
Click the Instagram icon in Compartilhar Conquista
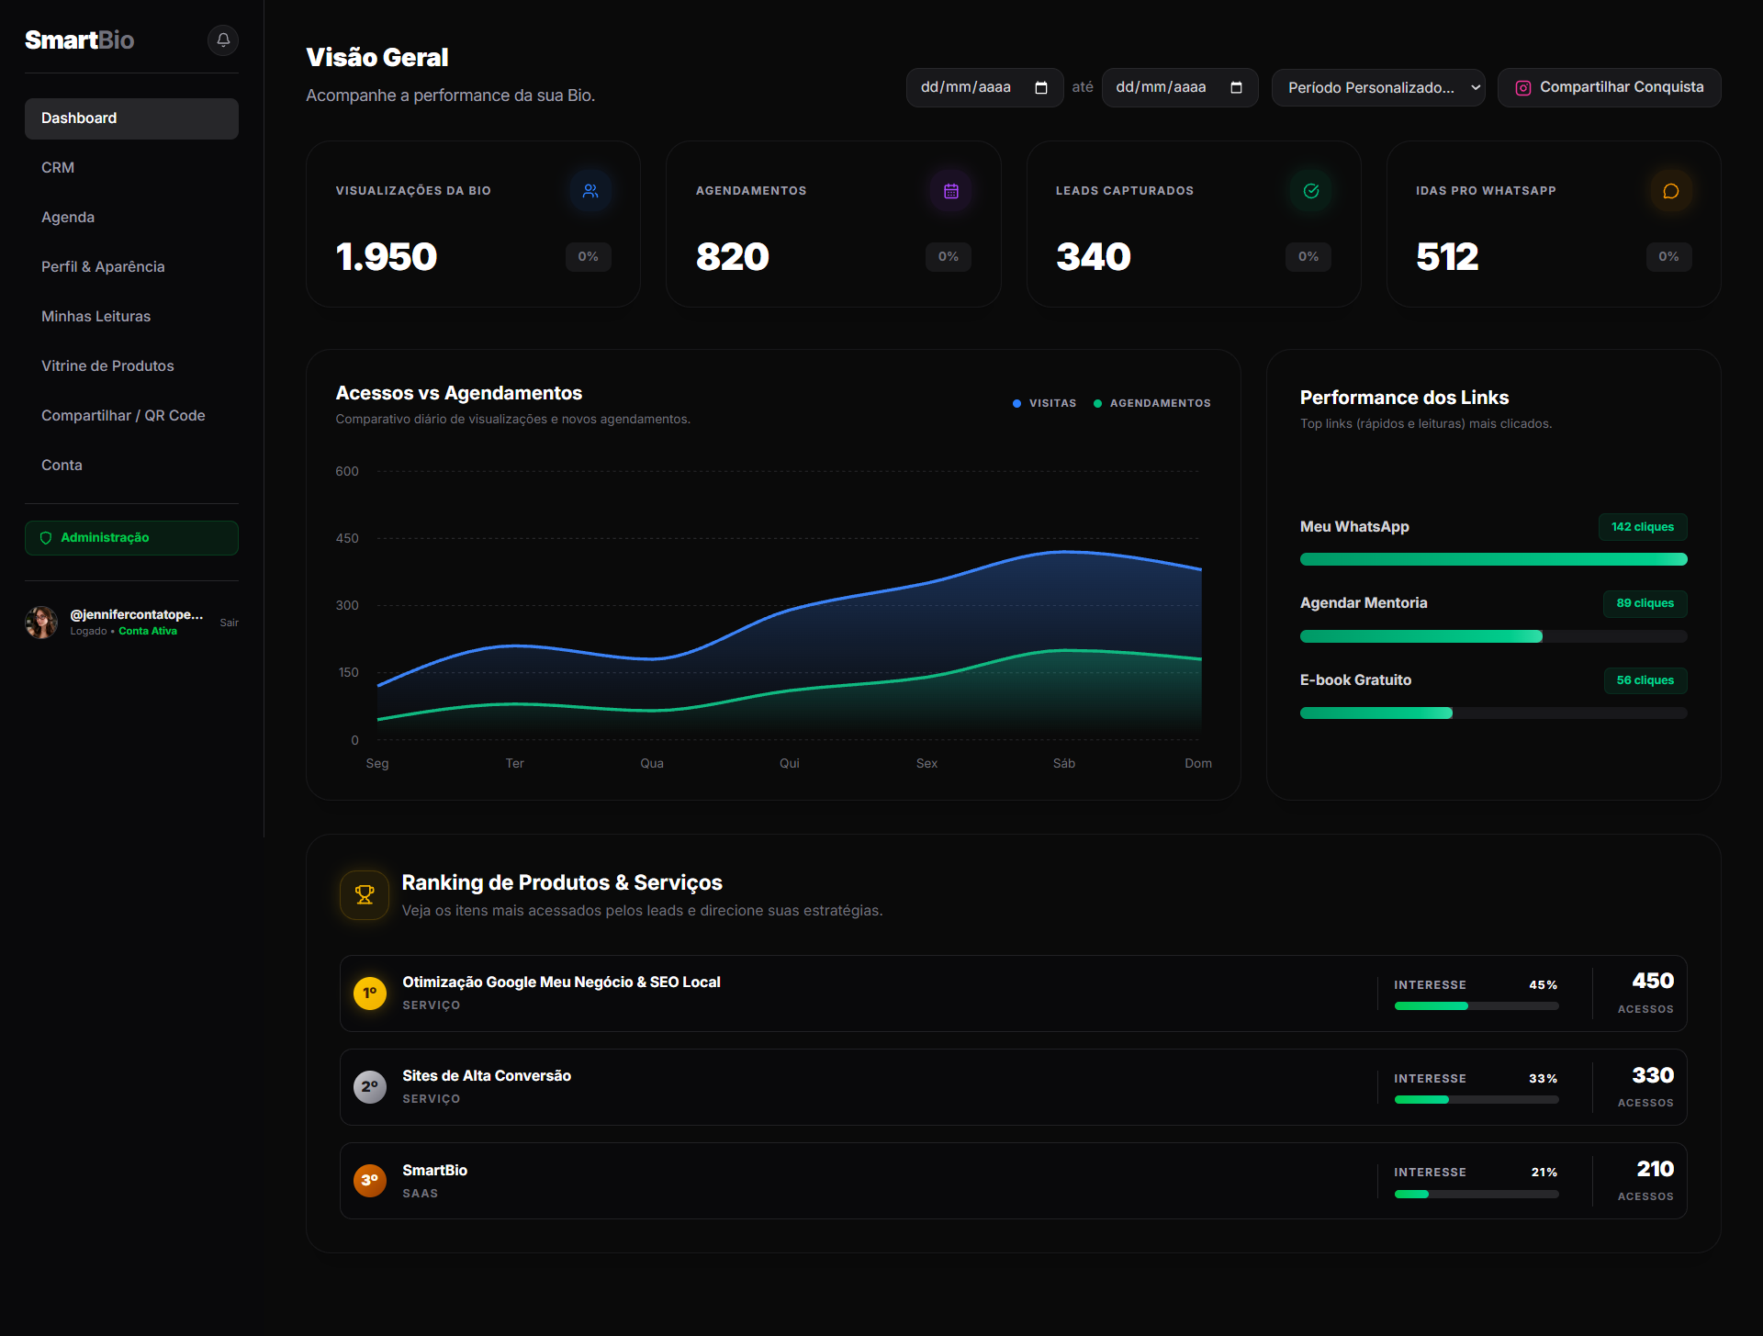(x=1523, y=88)
